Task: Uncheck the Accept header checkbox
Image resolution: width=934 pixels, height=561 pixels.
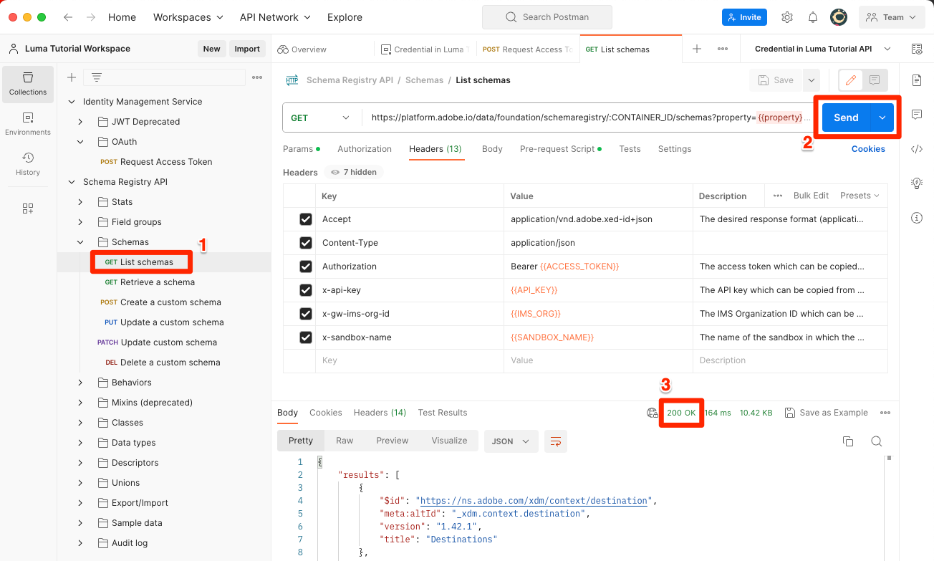Action: (306, 219)
